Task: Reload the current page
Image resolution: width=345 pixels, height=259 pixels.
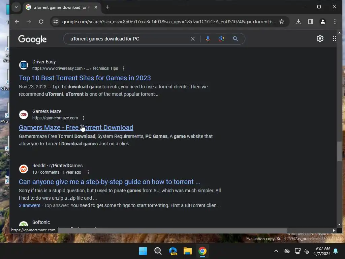Action: coord(41,22)
